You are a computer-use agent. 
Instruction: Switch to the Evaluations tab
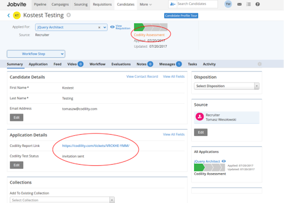click(121, 64)
